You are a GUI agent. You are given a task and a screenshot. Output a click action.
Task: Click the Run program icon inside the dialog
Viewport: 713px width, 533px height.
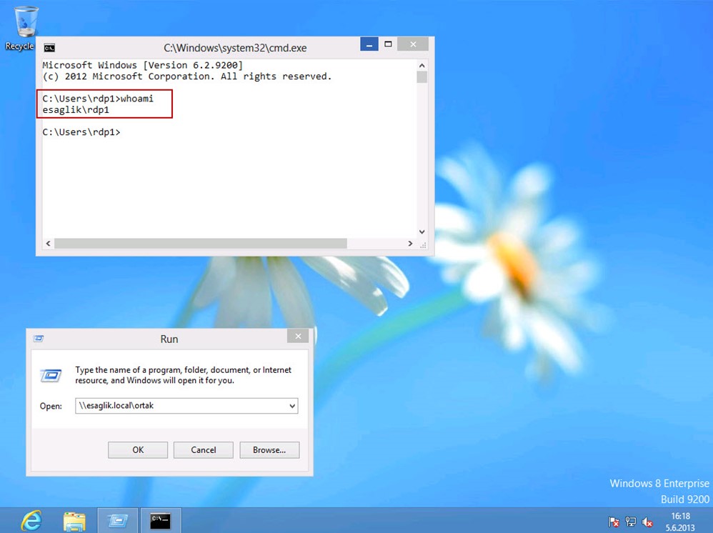click(51, 376)
